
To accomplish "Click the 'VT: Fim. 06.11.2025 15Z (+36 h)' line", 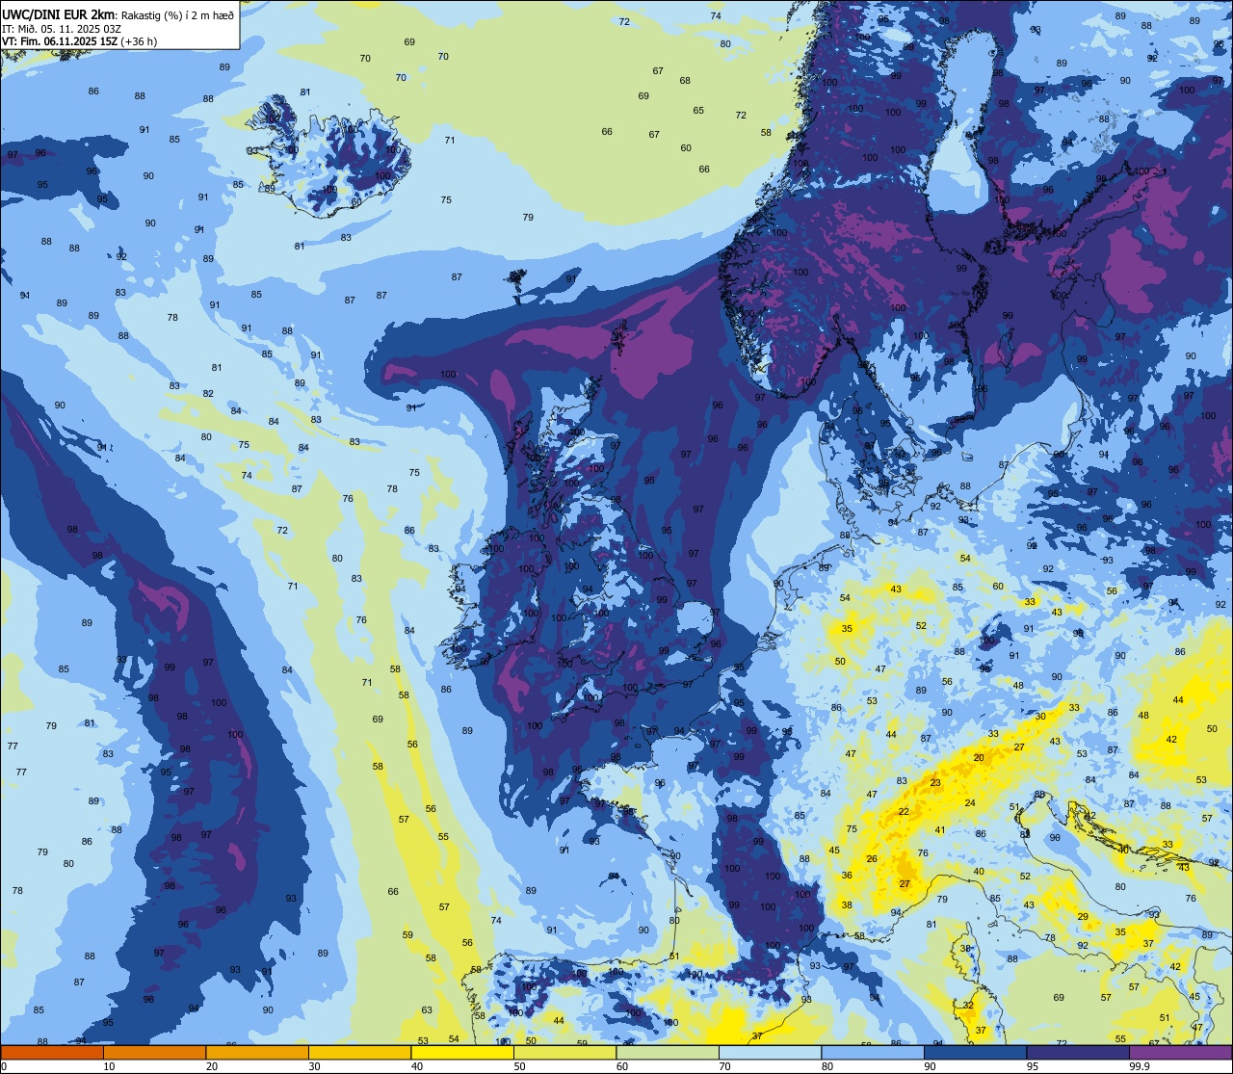I will click(x=80, y=41).
